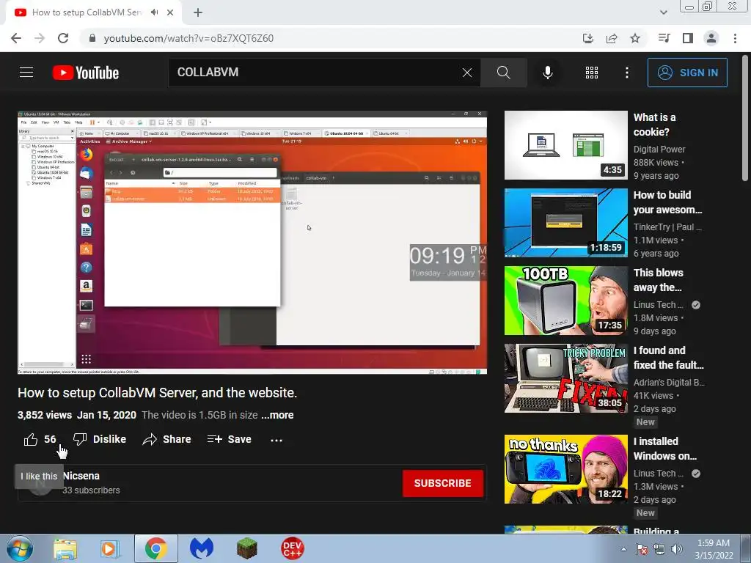Open the YouTube apps grid

tap(592, 73)
